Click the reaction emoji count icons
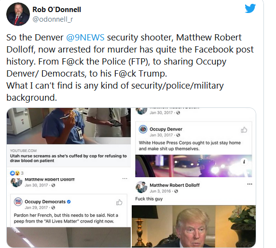The width and height of the screenshot is (276, 248). [15, 173]
